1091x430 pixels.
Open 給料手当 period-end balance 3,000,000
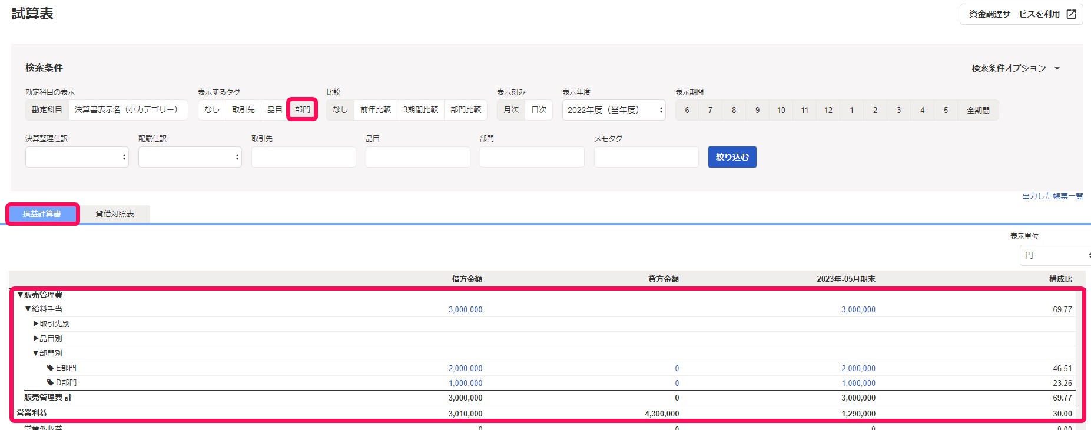pyautogui.click(x=858, y=309)
